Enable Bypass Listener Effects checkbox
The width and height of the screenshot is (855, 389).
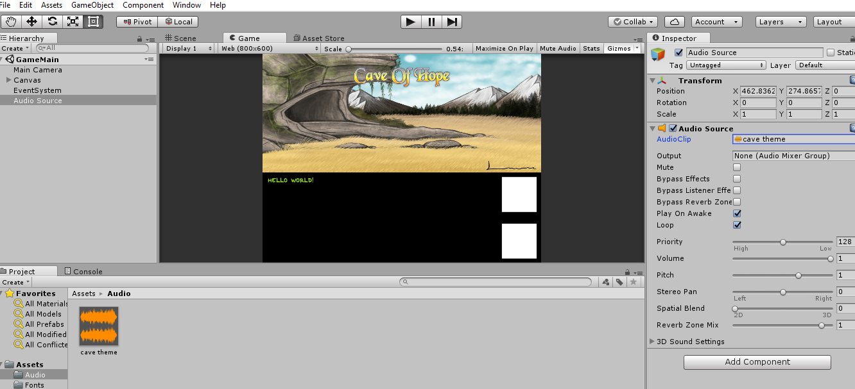point(737,190)
